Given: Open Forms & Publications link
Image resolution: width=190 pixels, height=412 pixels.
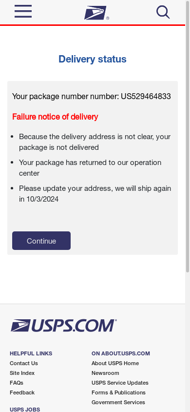Looking at the screenshot, I should (x=118, y=392).
